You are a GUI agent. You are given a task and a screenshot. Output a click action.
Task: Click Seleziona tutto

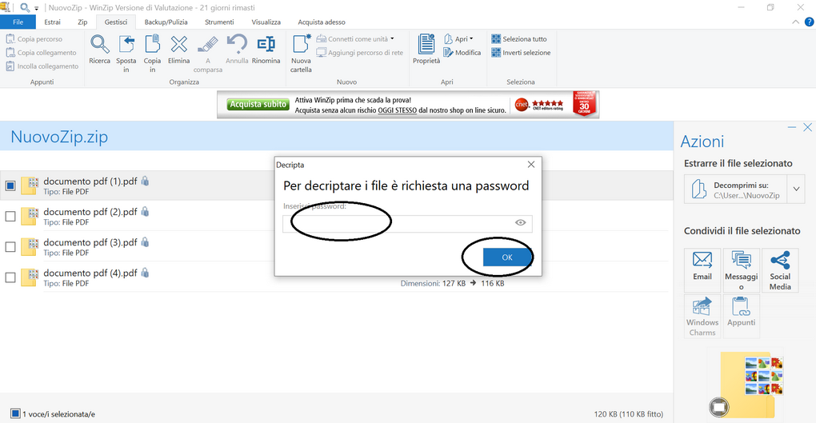(x=519, y=39)
